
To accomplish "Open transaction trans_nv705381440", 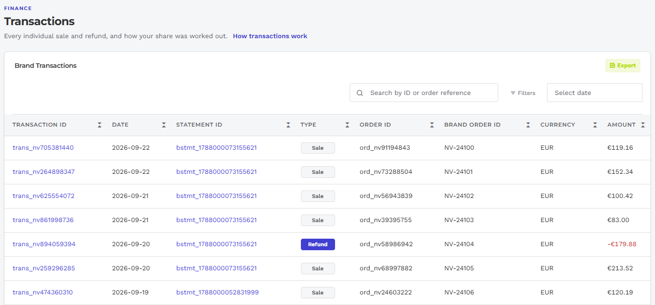I will coord(43,148).
